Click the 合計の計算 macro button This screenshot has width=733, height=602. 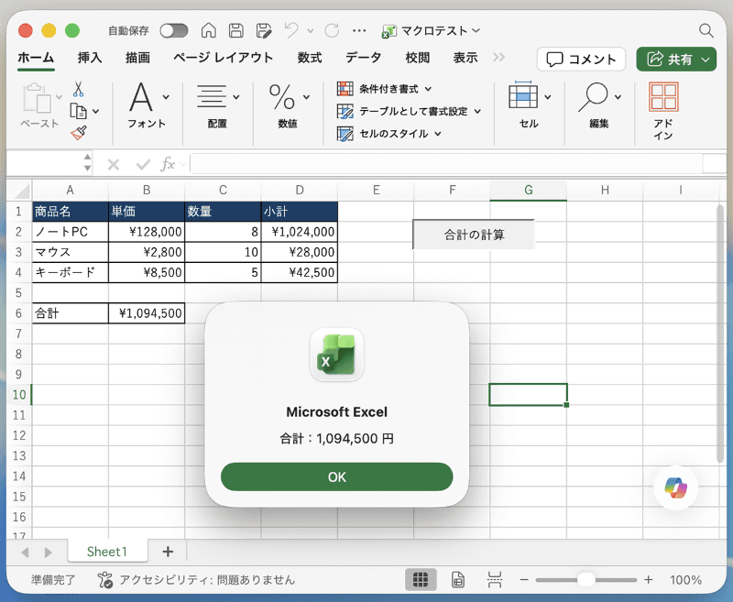point(474,235)
